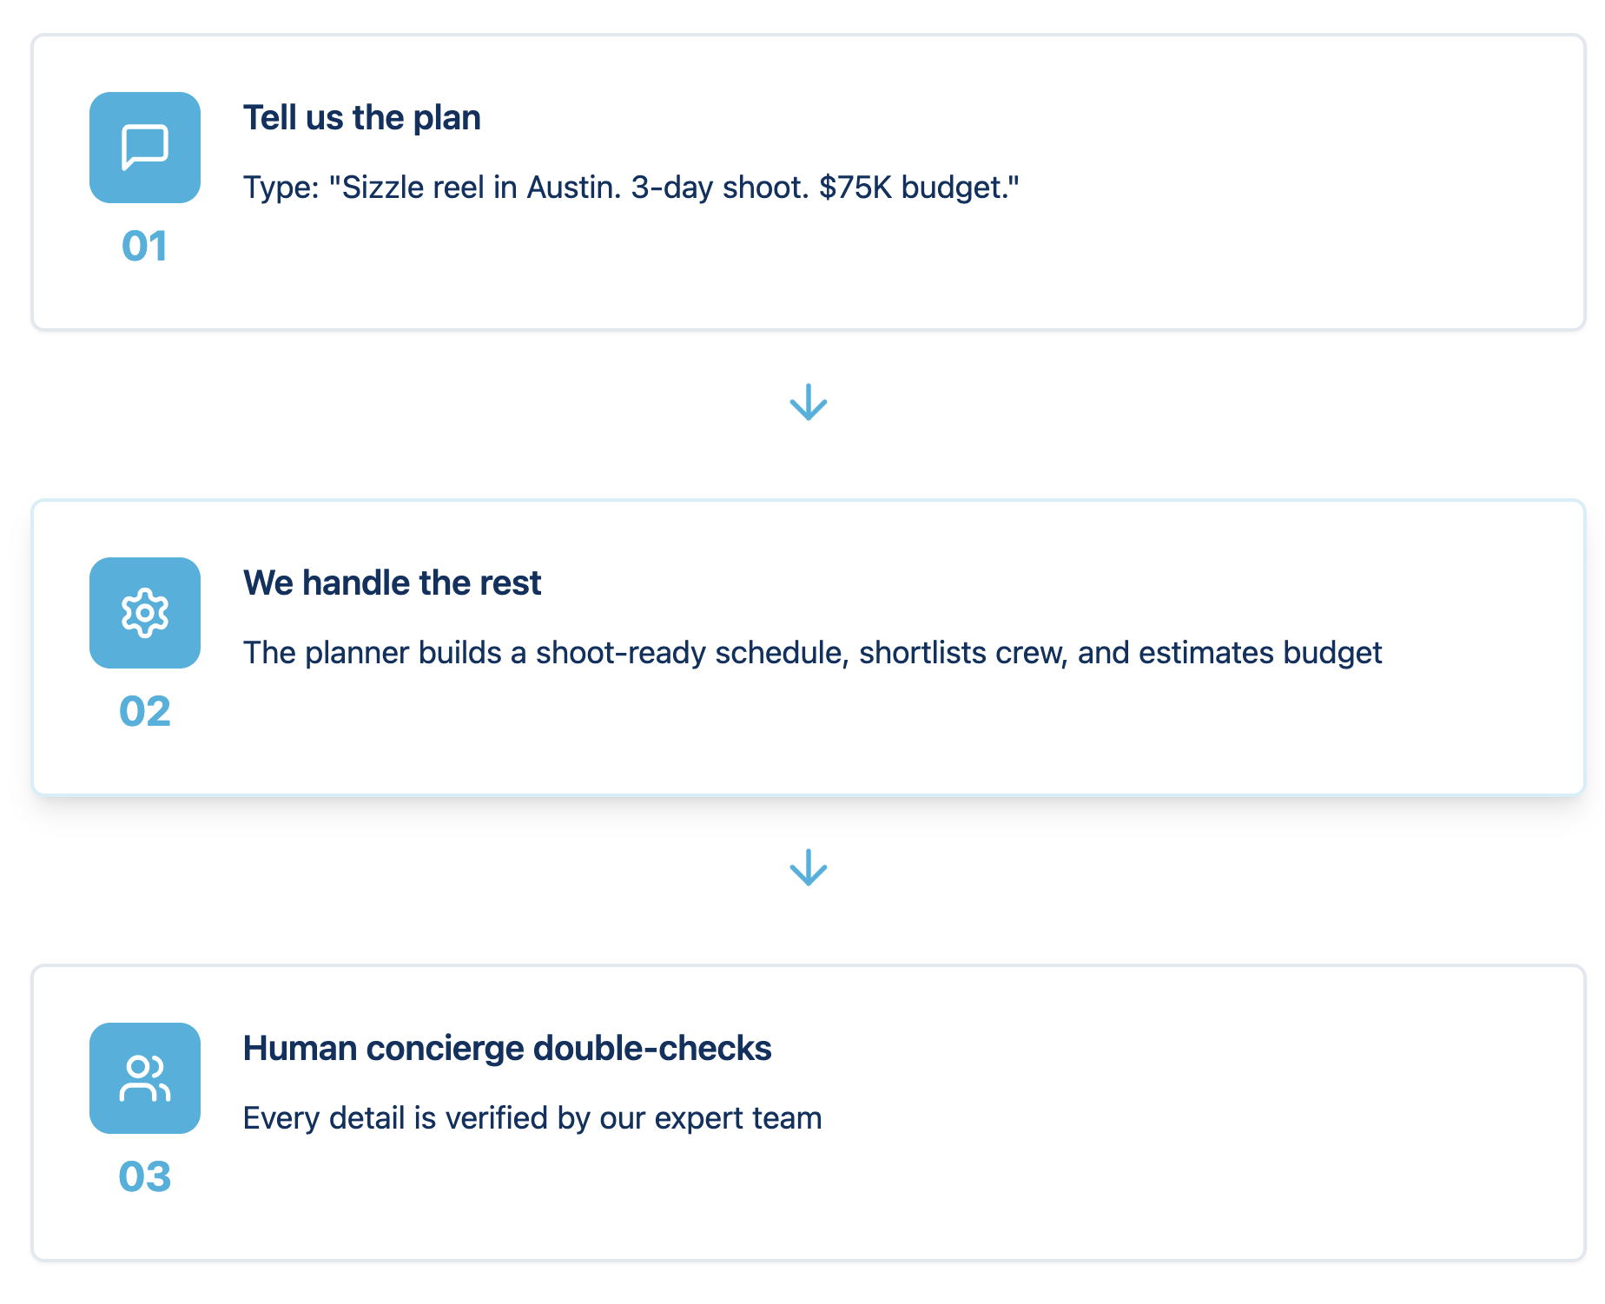The image size is (1605, 1304).
Task: Click the "Sizzle reel in Austin" example text
Action: pyautogui.click(x=475, y=188)
